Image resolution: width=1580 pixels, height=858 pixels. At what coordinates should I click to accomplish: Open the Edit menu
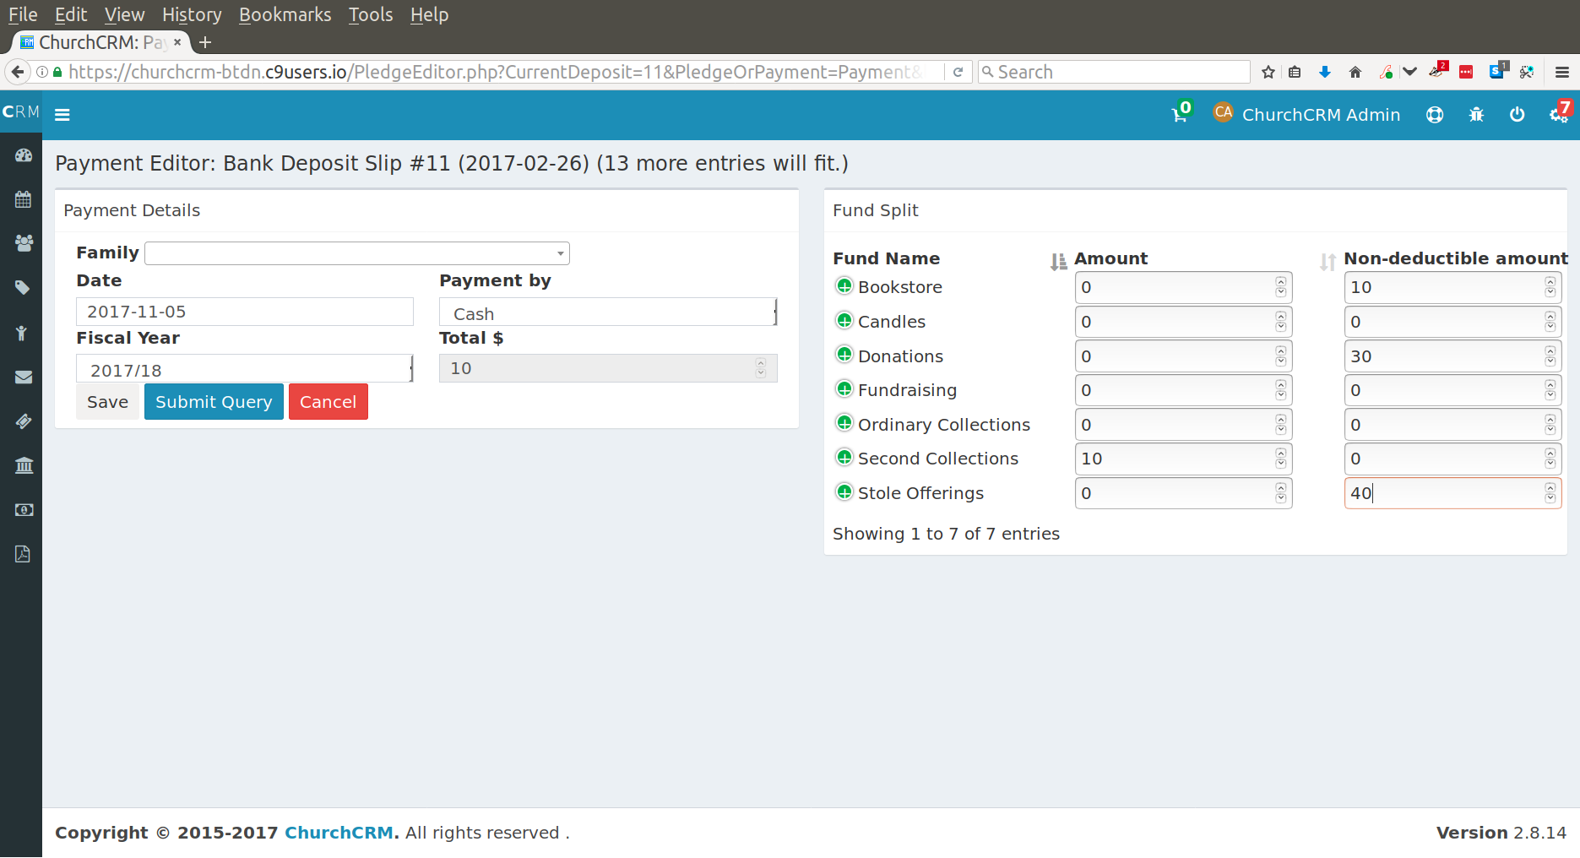pos(71,14)
